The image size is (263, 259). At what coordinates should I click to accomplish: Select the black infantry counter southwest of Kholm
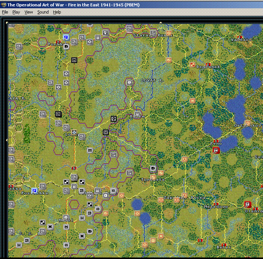click(114, 119)
